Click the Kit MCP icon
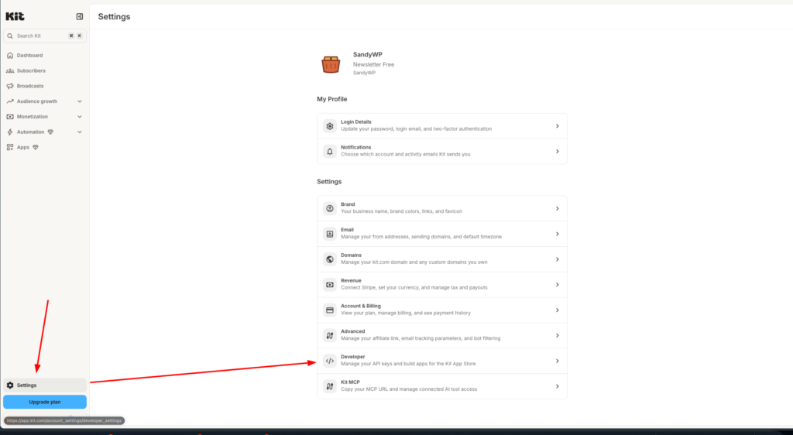Screen dimensions: 793x435 [x=330, y=386]
